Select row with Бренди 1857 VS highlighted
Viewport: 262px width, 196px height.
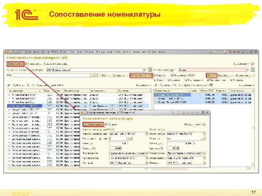[78, 106]
